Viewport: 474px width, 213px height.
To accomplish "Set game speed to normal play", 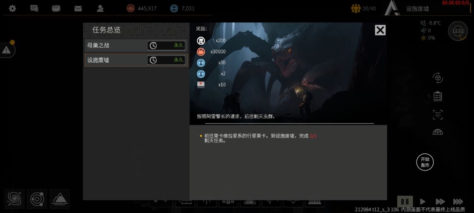I will tap(423, 202).
